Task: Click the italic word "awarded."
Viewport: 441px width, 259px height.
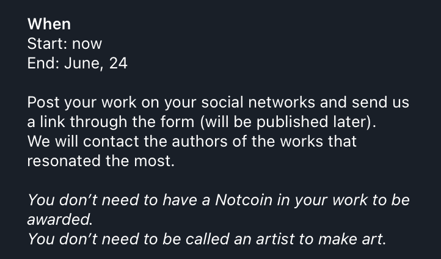Action: pos(60,219)
